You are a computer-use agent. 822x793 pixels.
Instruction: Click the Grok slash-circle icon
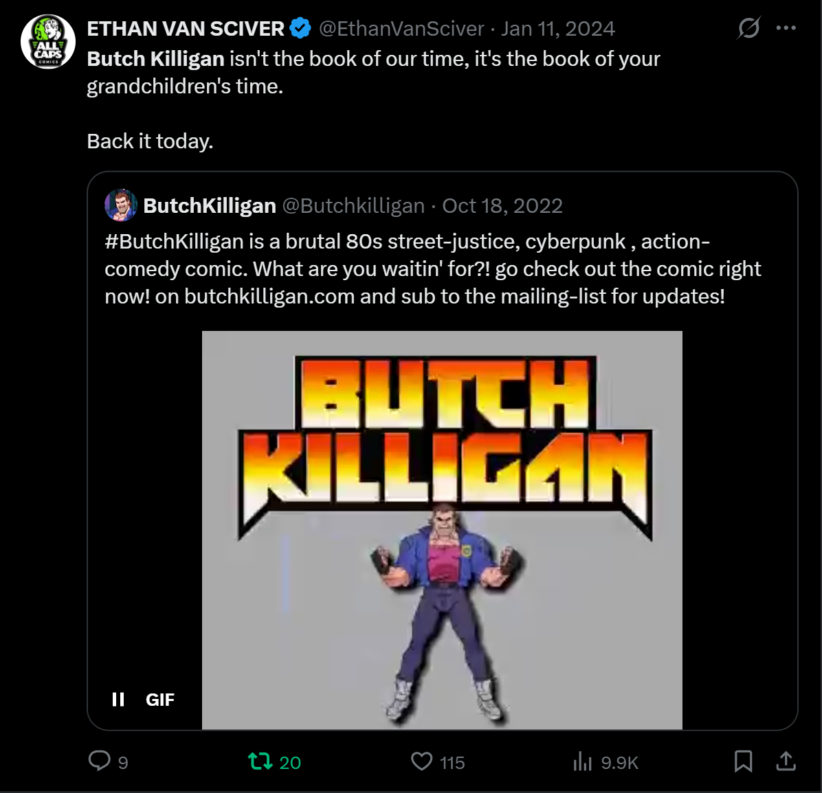(748, 29)
